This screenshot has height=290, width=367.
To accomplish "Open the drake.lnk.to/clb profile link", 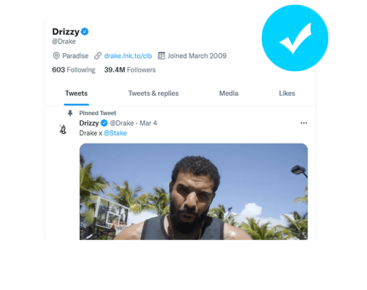I will [x=128, y=56].
